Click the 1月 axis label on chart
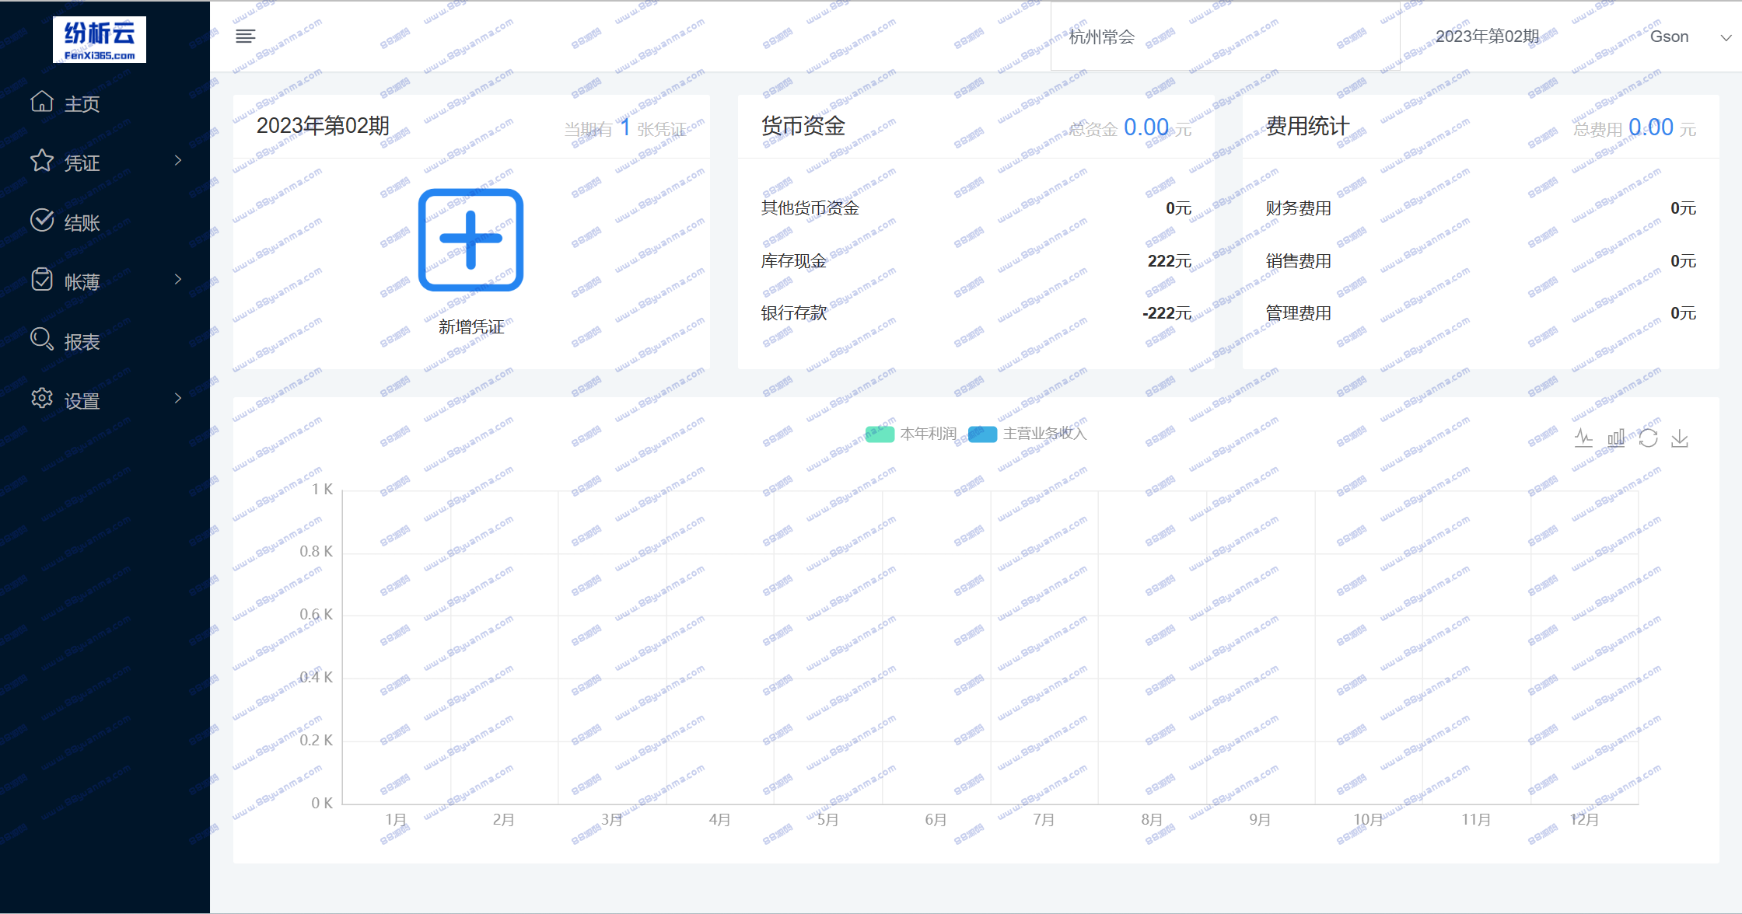 pyautogui.click(x=396, y=820)
